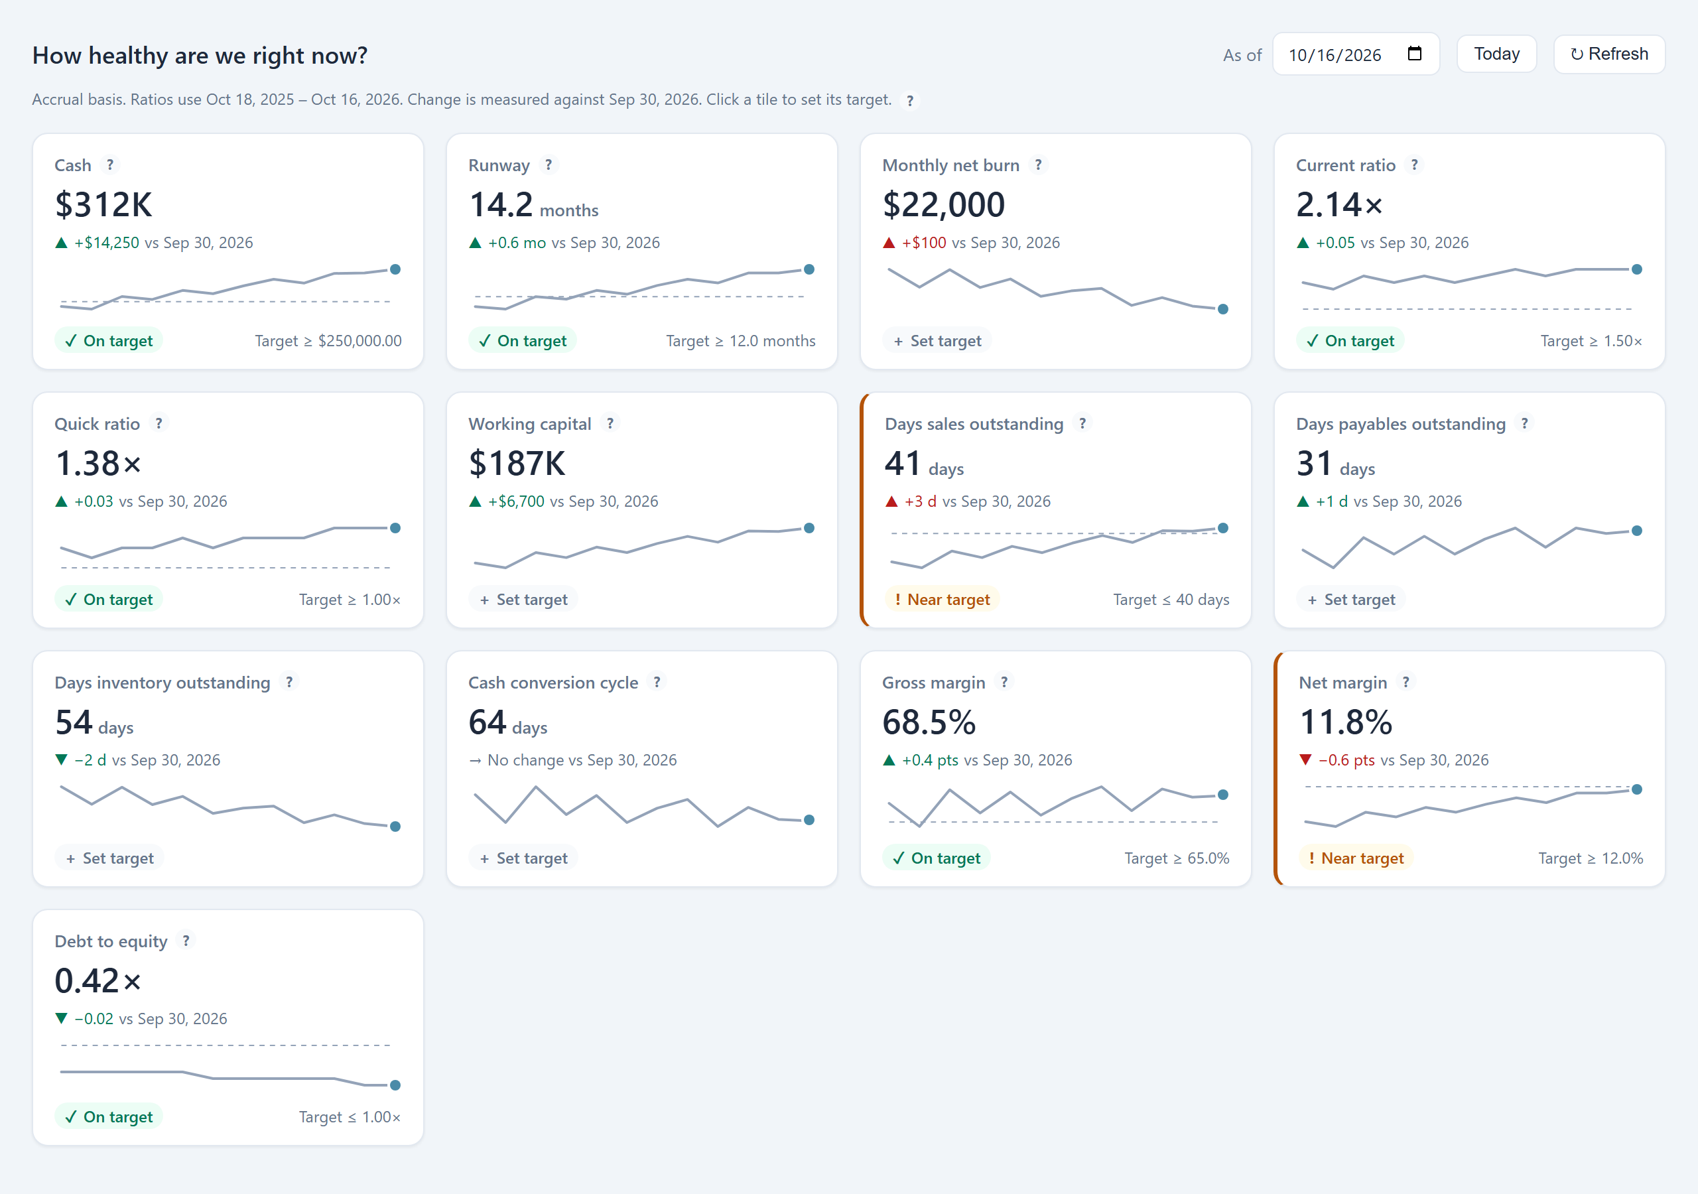Image resolution: width=1698 pixels, height=1194 pixels.
Task: Click On target badge on Current ratio
Action: tap(1350, 341)
